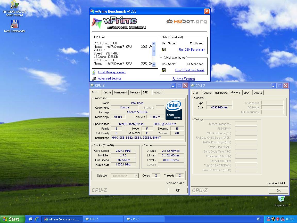The width and height of the screenshot is (297, 223).
Task: Switch to CPU tab in right CPU-Z
Action: 195,93
